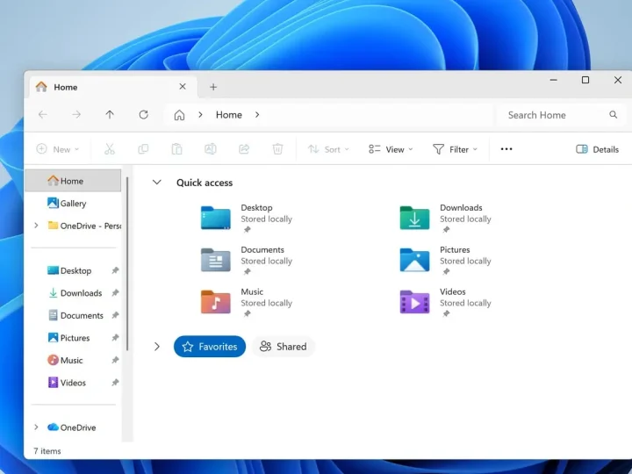Collapse the Quick access section
The image size is (632, 474).
tap(157, 183)
